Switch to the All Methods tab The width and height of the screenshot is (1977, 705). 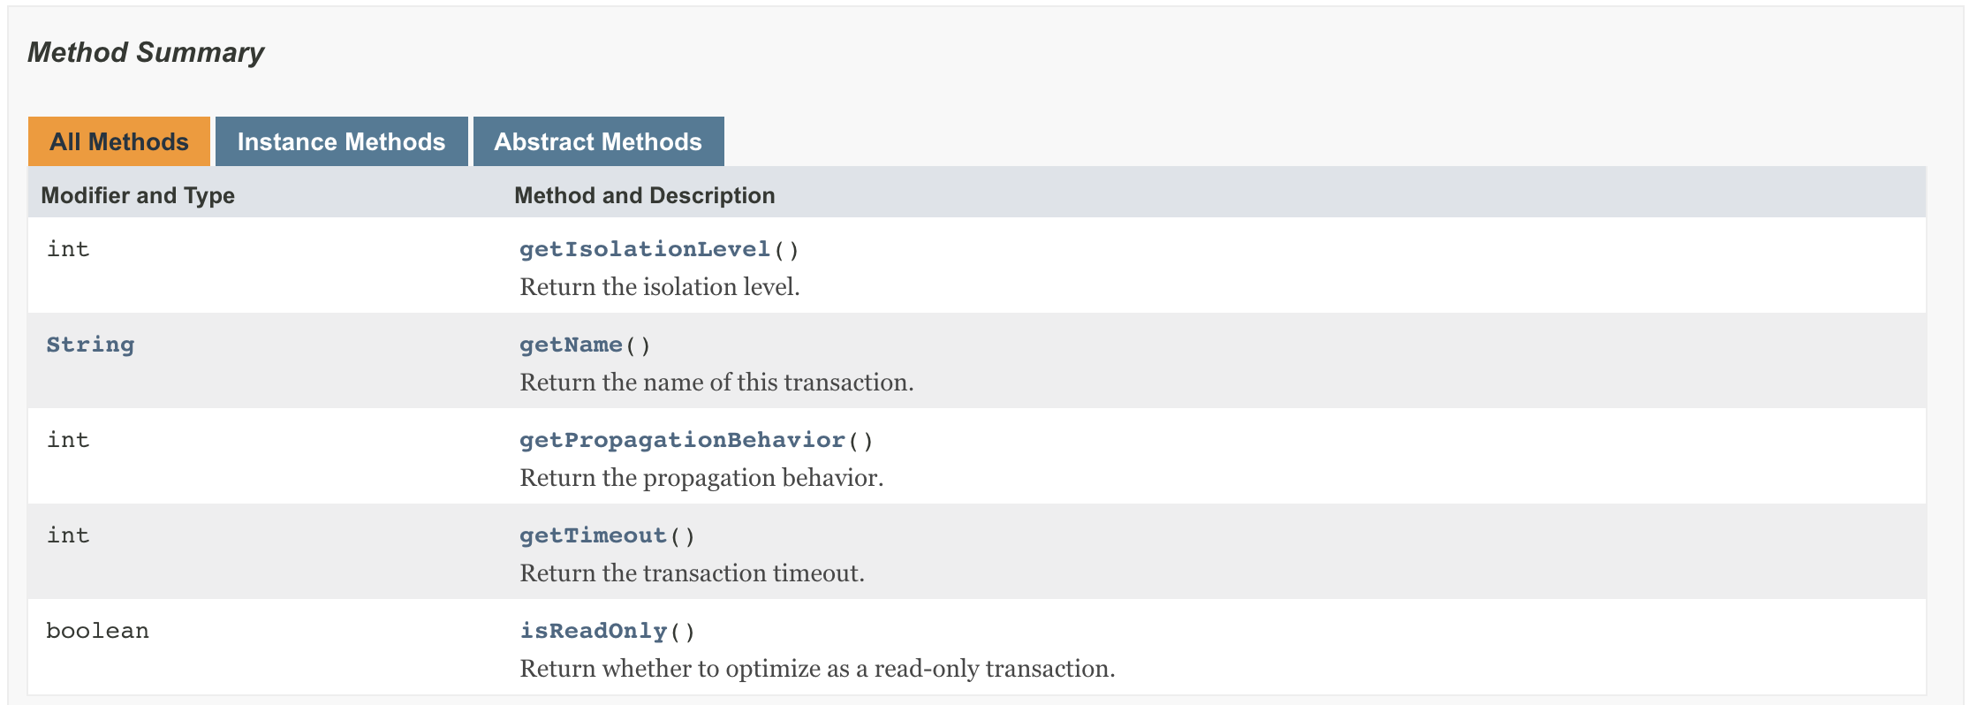pyautogui.click(x=118, y=141)
